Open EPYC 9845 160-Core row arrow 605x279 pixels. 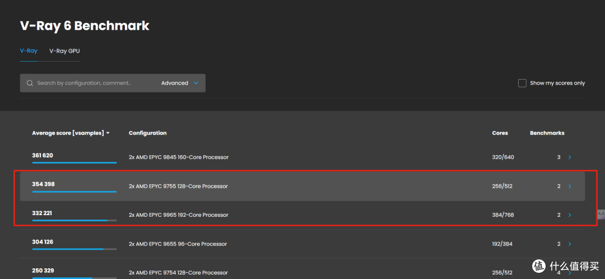point(570,157)
